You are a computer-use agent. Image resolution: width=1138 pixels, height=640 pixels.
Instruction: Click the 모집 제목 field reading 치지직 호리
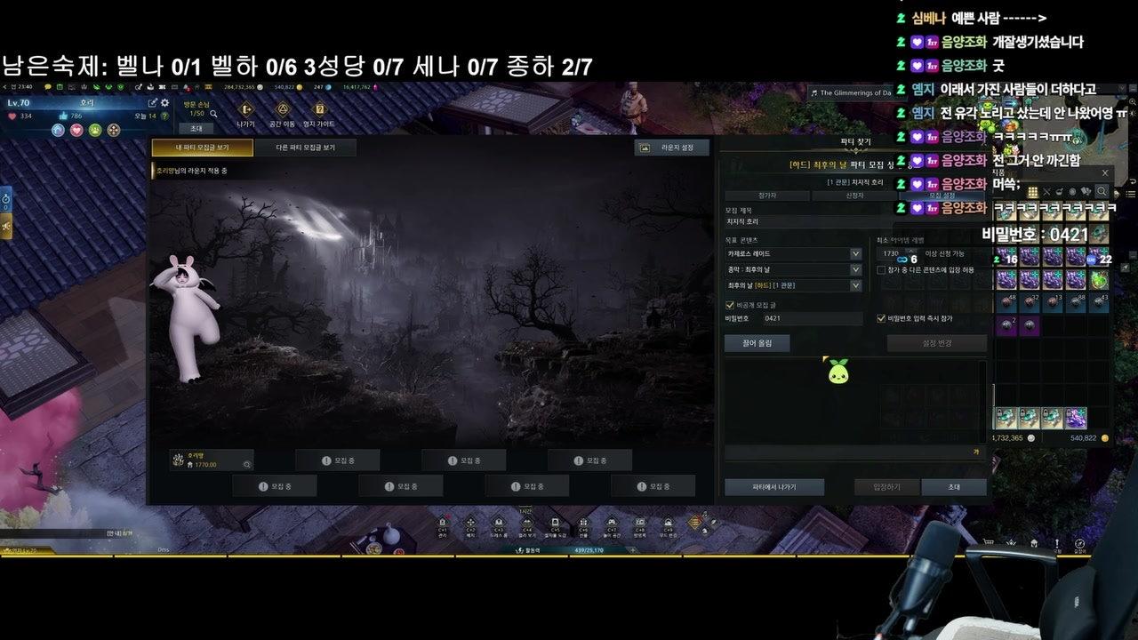pos(855,221)
